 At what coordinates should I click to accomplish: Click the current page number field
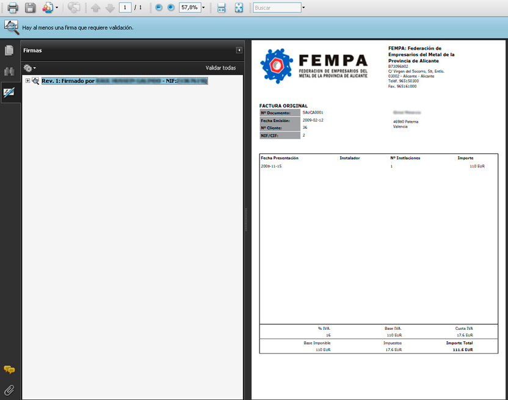pyautogui.click(x=125, y=8)
